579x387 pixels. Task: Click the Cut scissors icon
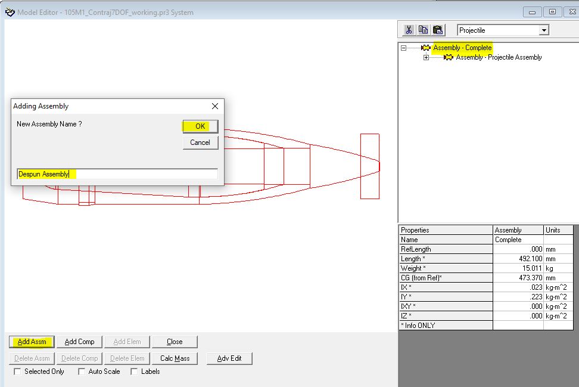[409, 30]
